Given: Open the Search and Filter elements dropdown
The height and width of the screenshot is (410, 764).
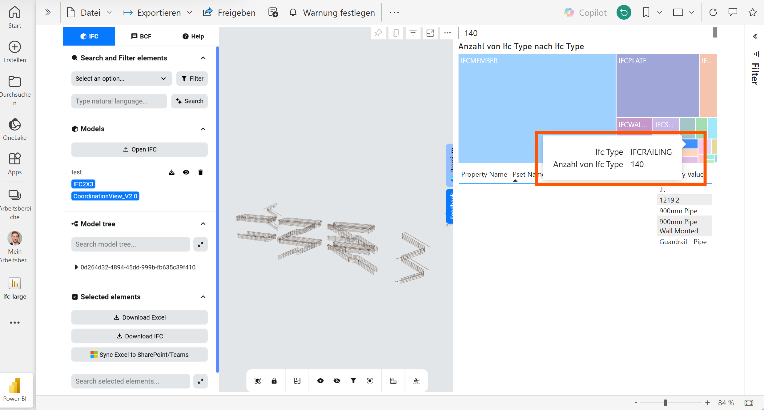Looking at the screenshot, I should coord(120,78).
